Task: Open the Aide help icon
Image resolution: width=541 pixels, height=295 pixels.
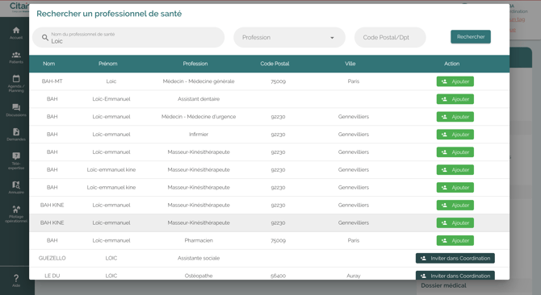Action: pos(16,278)
